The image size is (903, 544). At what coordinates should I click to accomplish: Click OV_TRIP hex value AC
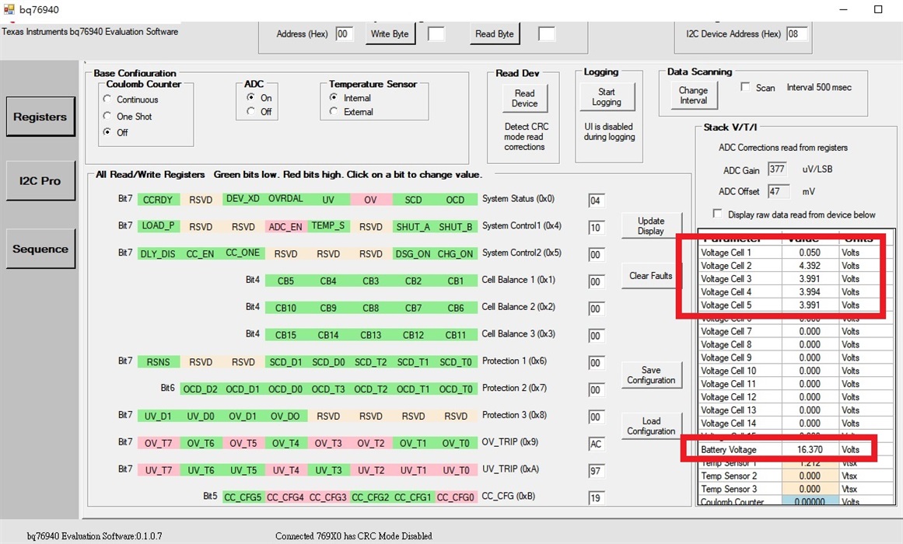click(596, 444)
